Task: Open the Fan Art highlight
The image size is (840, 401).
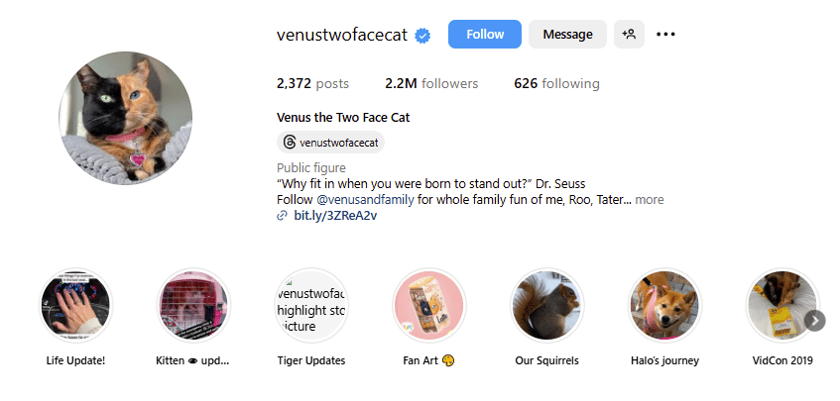Action: 429,304
